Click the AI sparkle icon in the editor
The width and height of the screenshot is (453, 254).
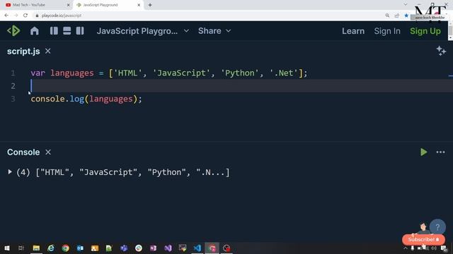(441, 51)
